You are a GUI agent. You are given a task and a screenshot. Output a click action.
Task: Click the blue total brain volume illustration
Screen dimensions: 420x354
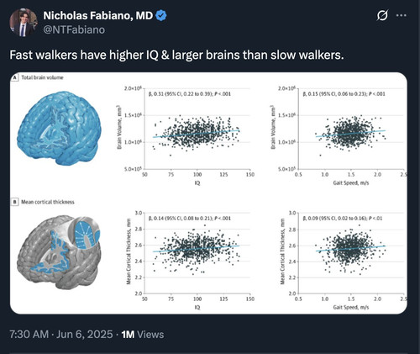tap(60, 128)
